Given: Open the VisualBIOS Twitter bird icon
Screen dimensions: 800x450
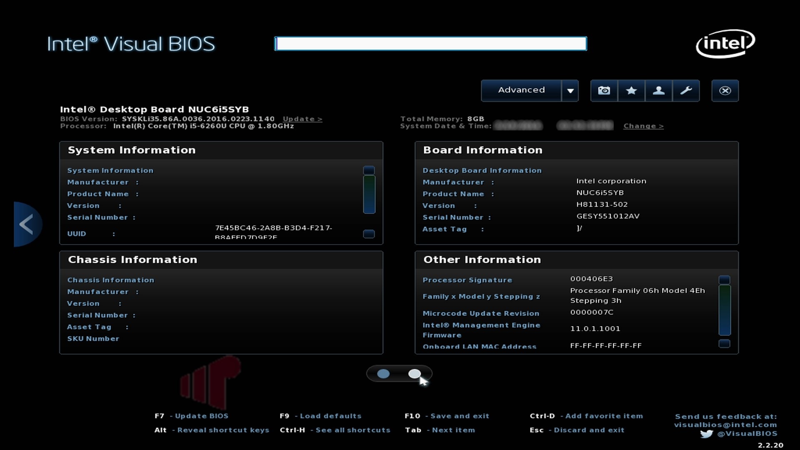Looking at the screenshot, I should click(706, 434).
